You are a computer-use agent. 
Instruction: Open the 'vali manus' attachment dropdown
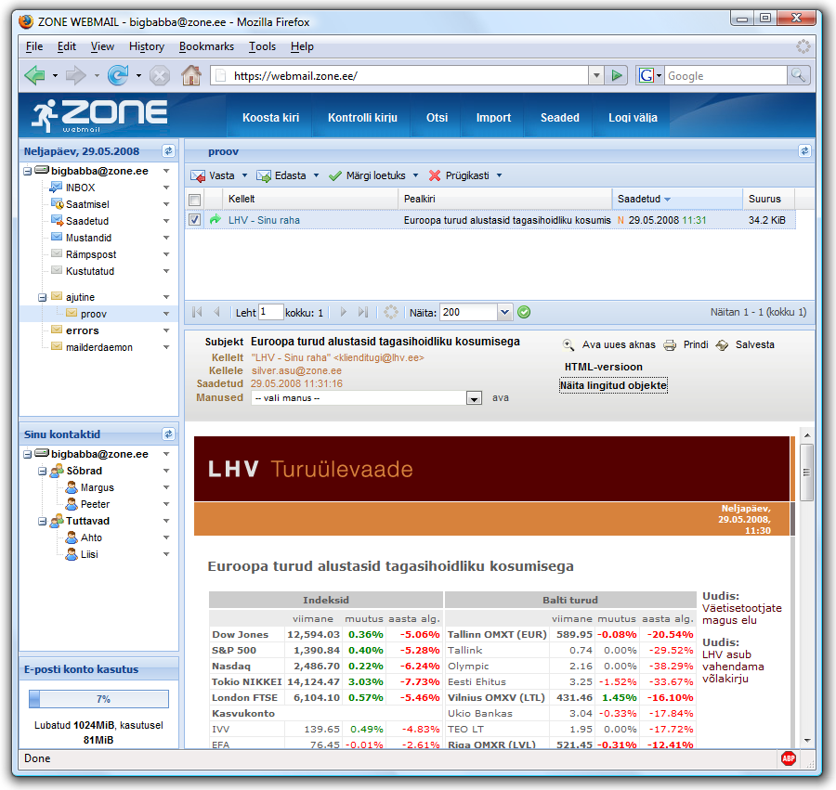coord(474,398)
